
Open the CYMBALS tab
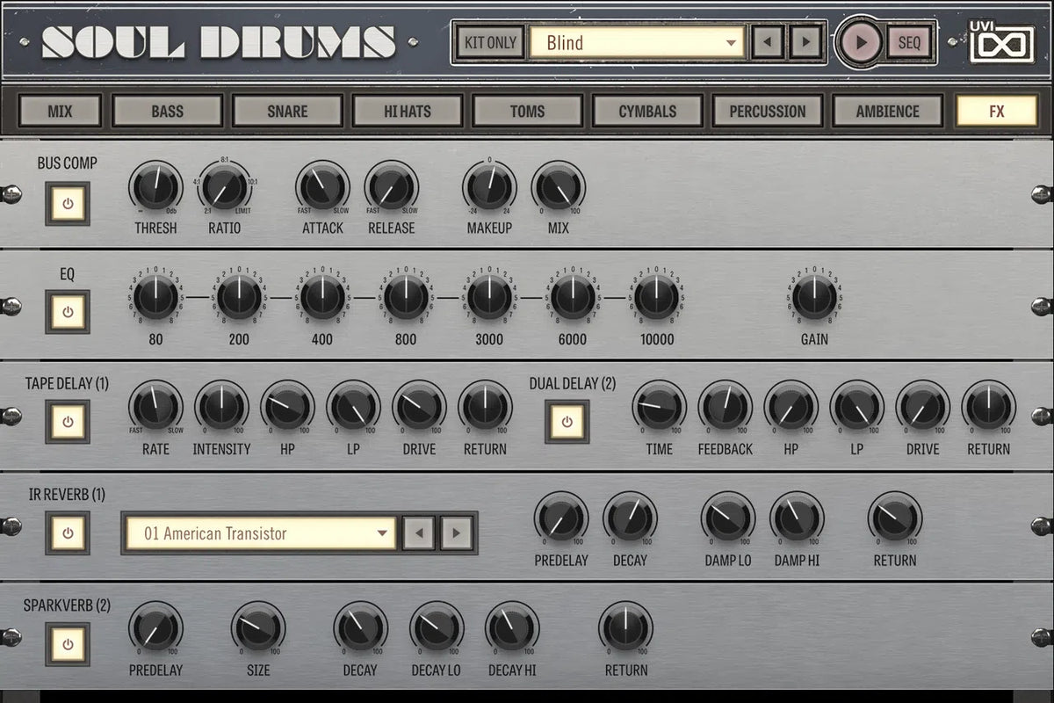(x=647, y=112)
